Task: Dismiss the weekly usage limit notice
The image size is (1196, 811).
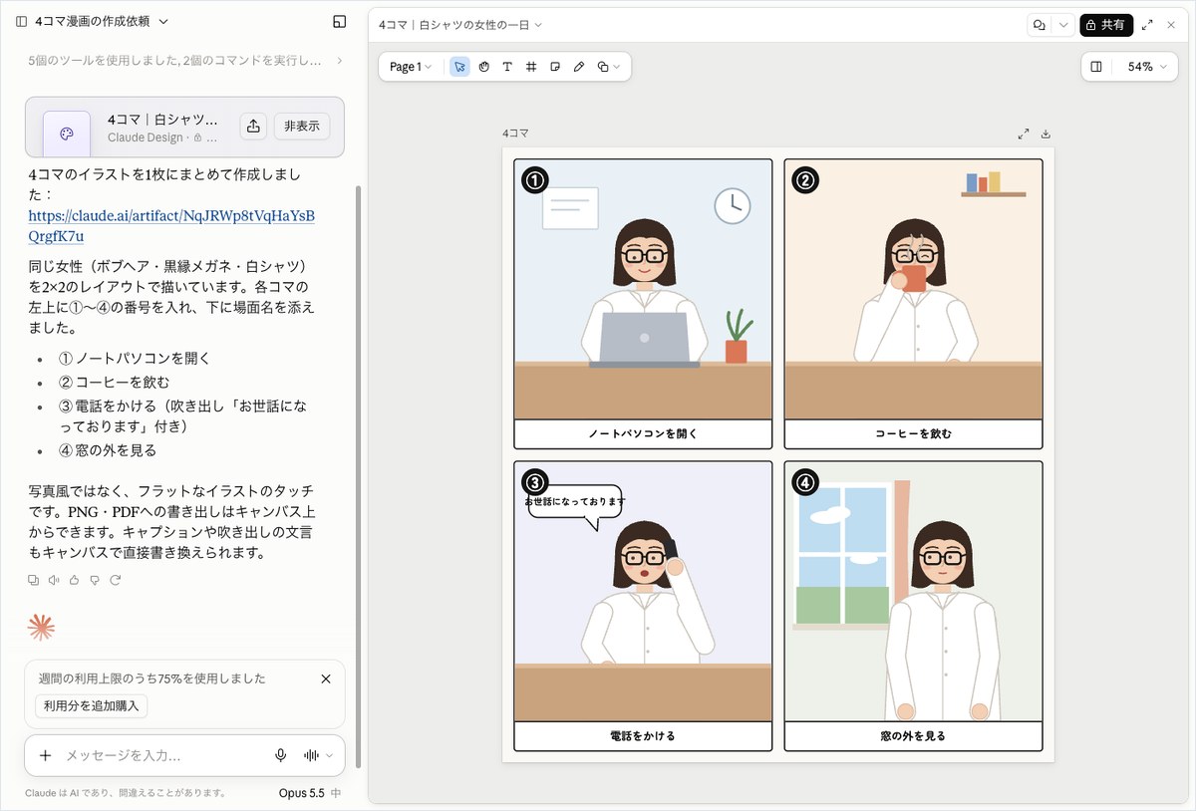Action: (326, 678)
